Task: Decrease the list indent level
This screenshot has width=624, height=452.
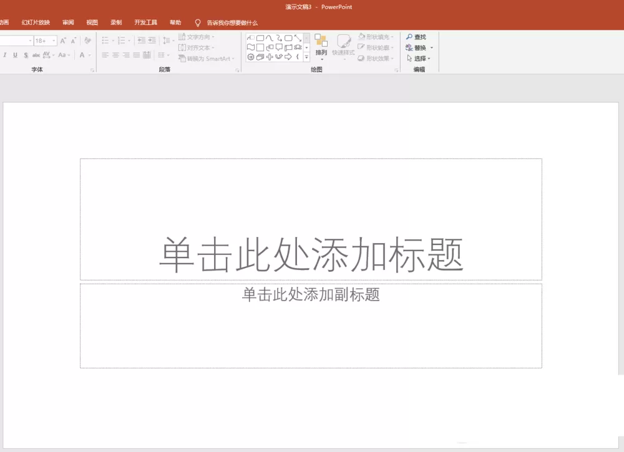Action: 141,41
